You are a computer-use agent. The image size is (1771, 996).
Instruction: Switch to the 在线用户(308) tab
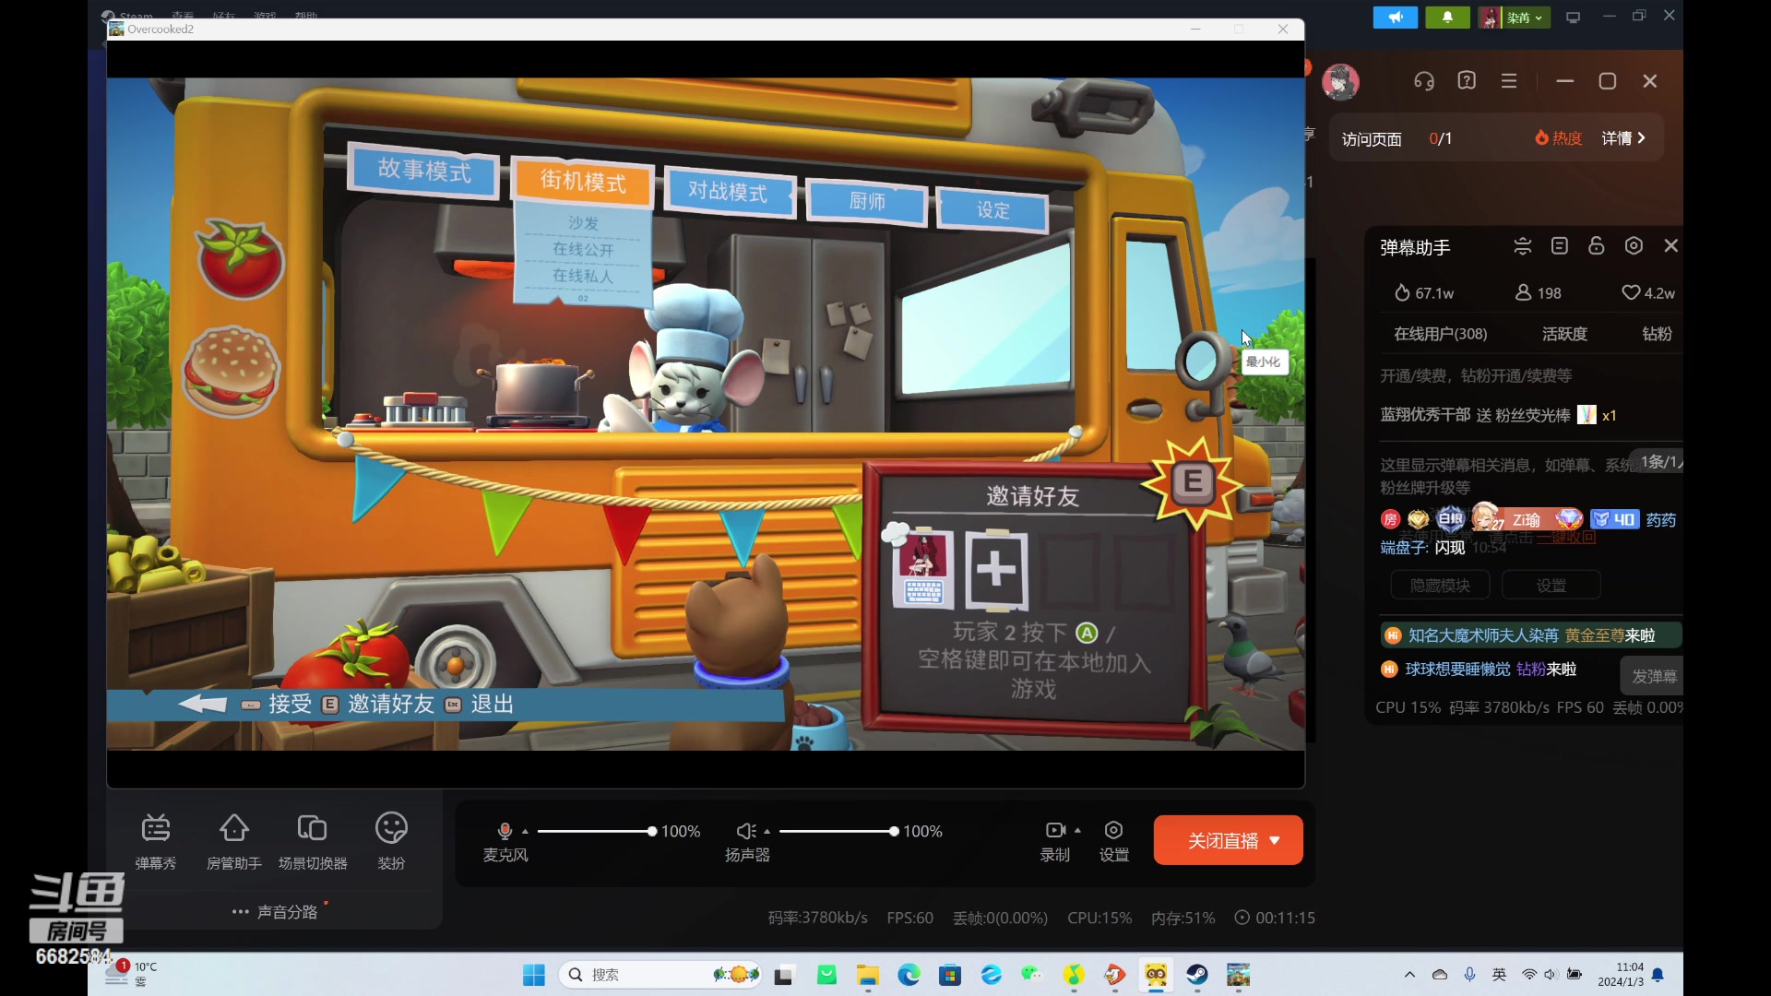[x=1440, y=334]
